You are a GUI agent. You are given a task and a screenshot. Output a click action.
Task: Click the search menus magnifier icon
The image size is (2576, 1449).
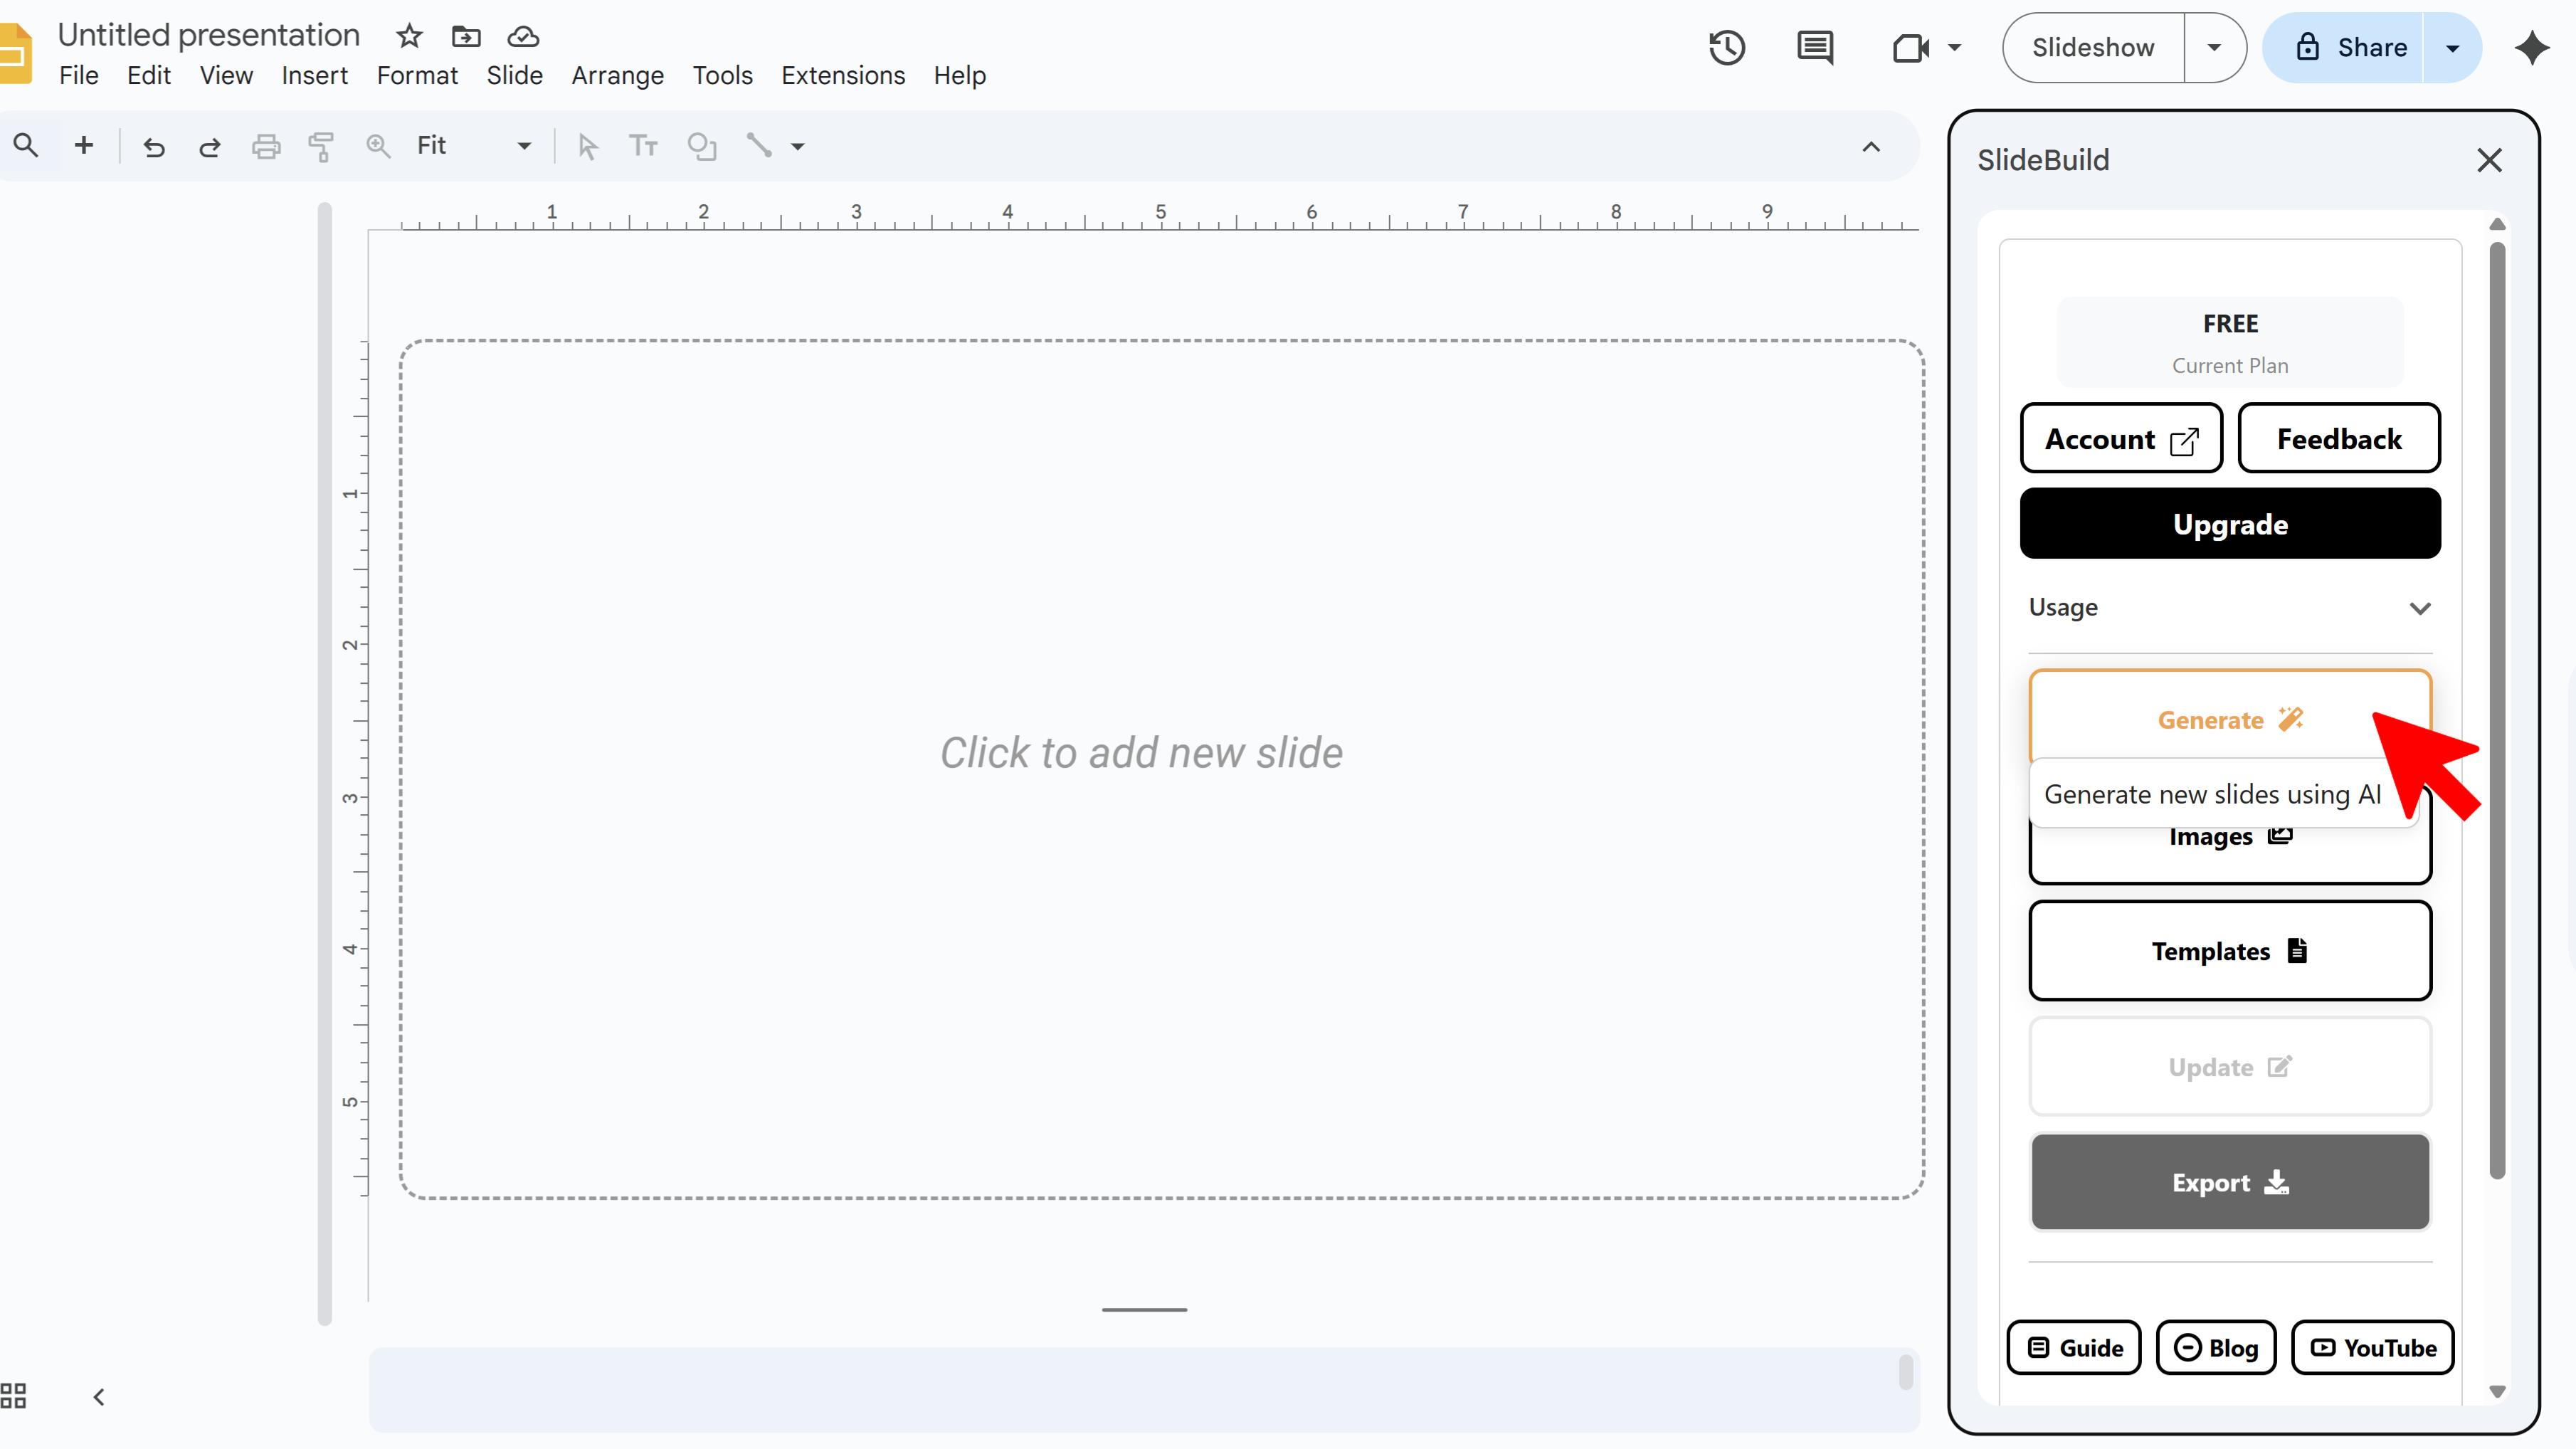[x=26, y=146]
